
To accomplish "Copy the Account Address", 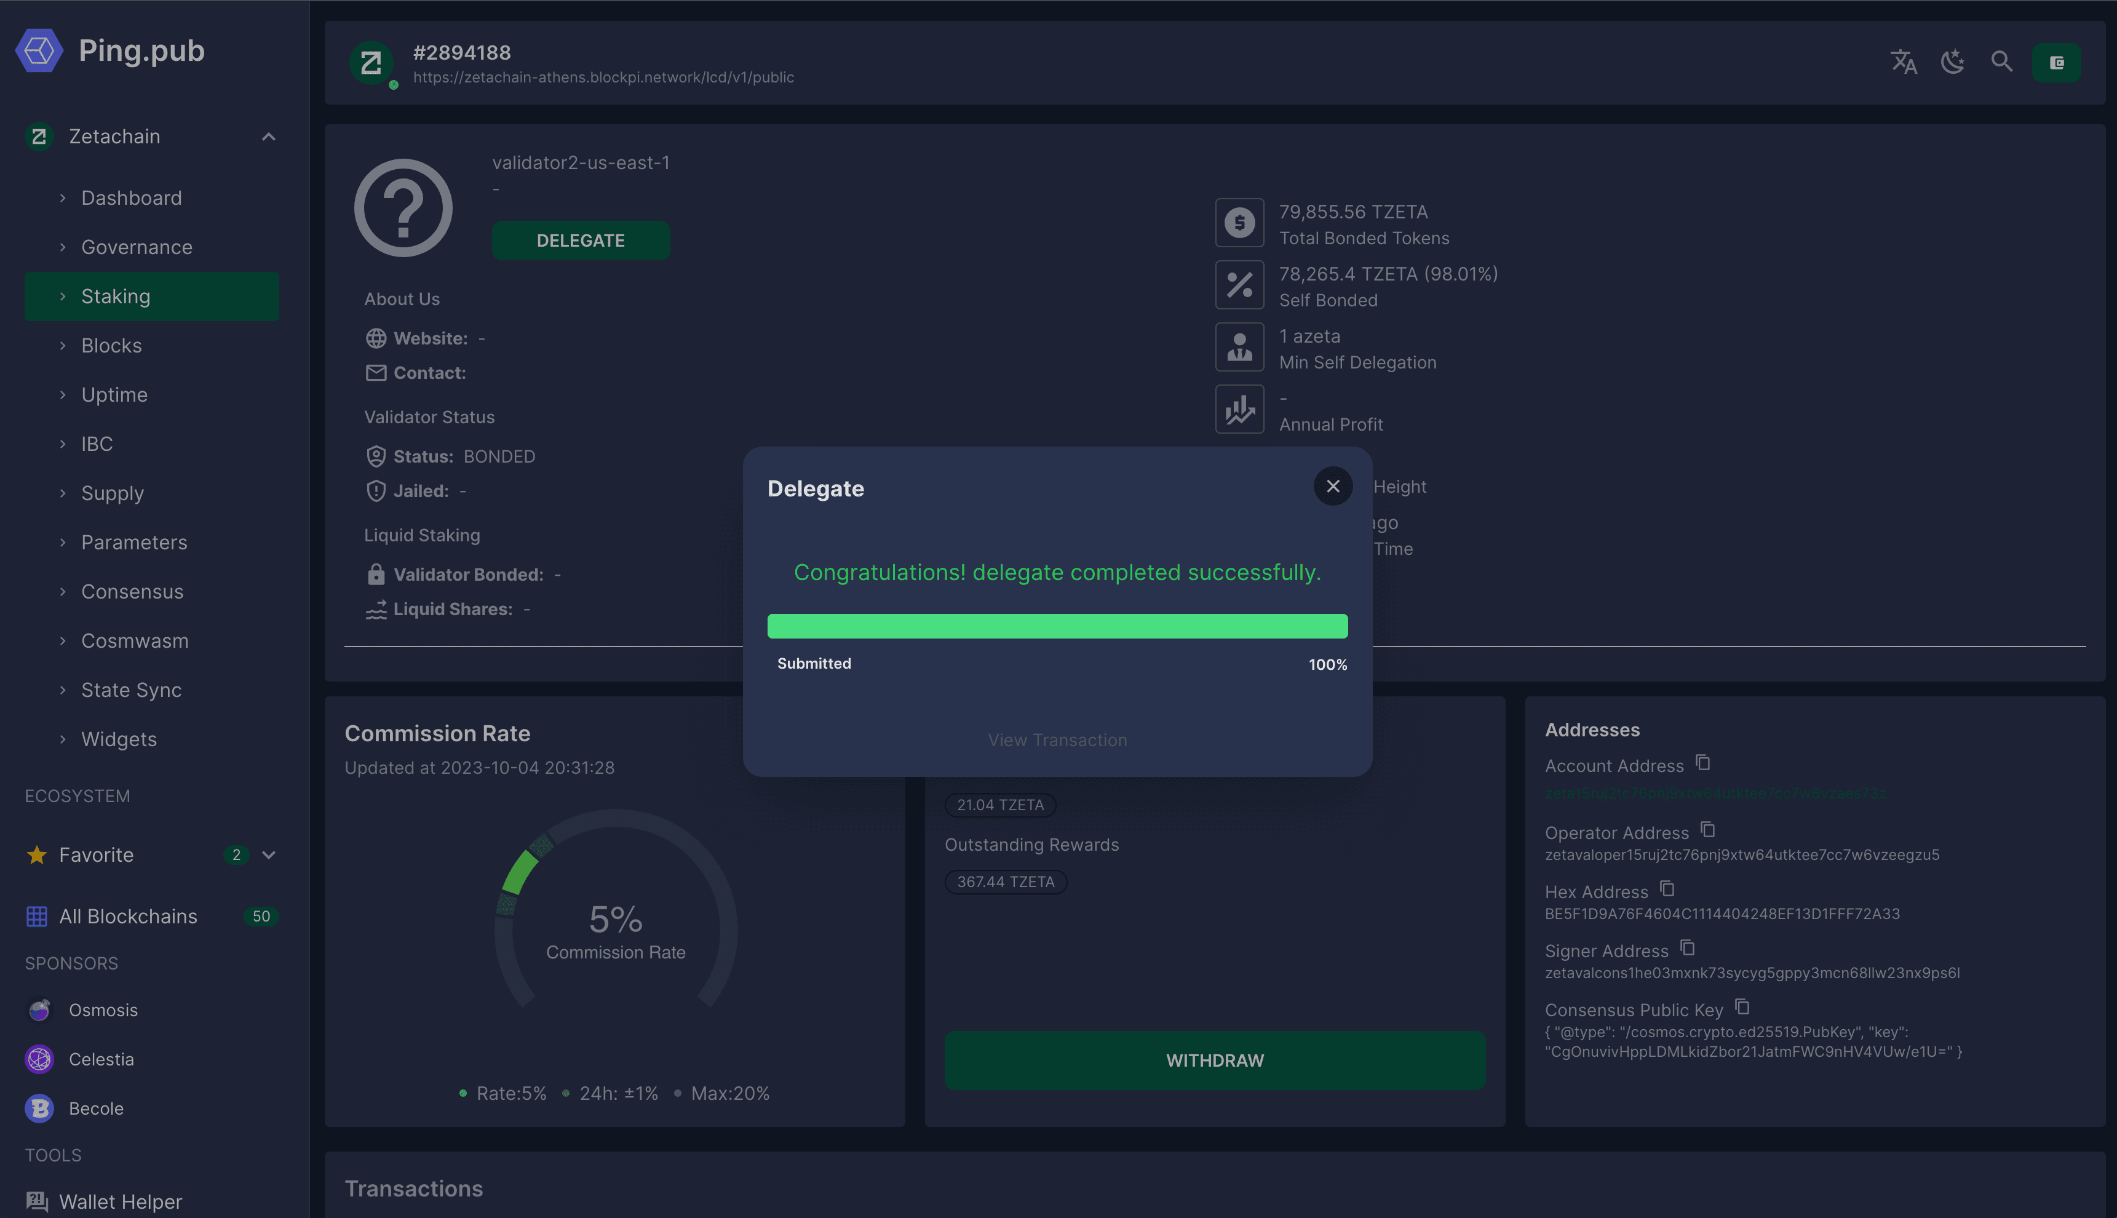I will (1702, 763).
